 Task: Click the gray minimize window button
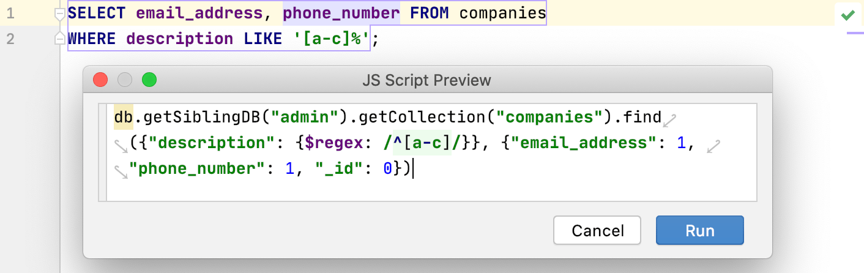[x=125, y=80]
